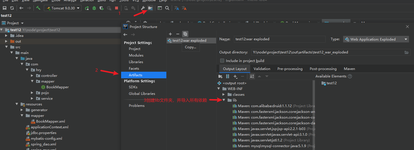The image size is (414, 150).
Task: Click the Copy... tooltip popup
Action: coord(191,47)
